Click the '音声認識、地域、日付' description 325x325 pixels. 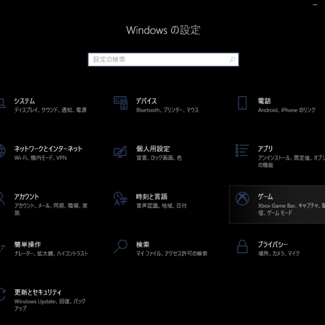[x=161, y=206]
